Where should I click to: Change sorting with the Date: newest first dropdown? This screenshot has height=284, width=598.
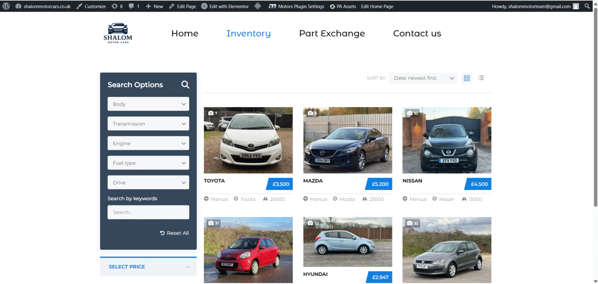[423, 78]
